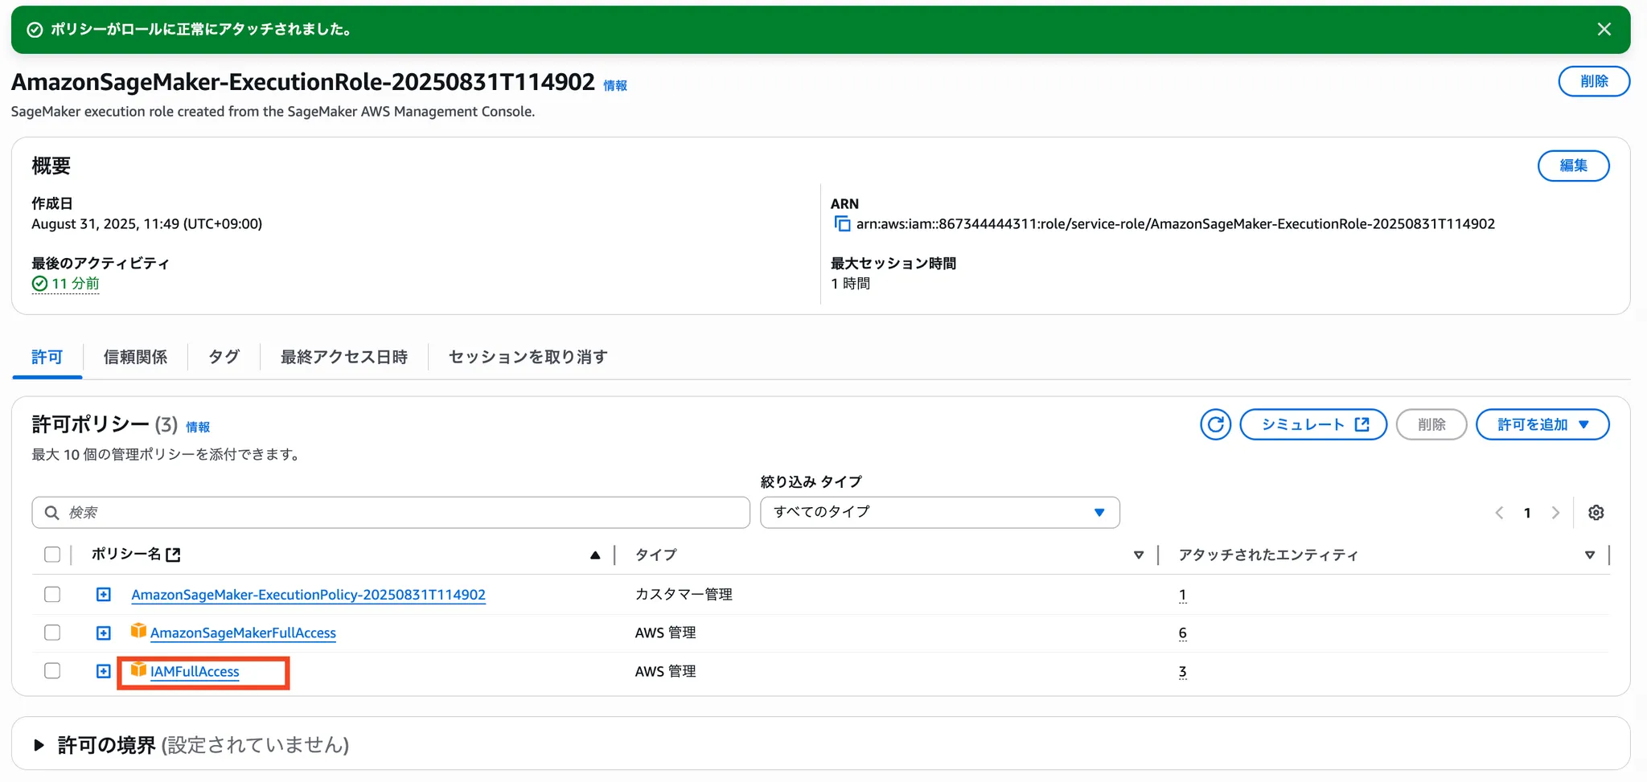Click the role 削除 button
This screenshot has width=1647, height=782.
click(1594, 81)
